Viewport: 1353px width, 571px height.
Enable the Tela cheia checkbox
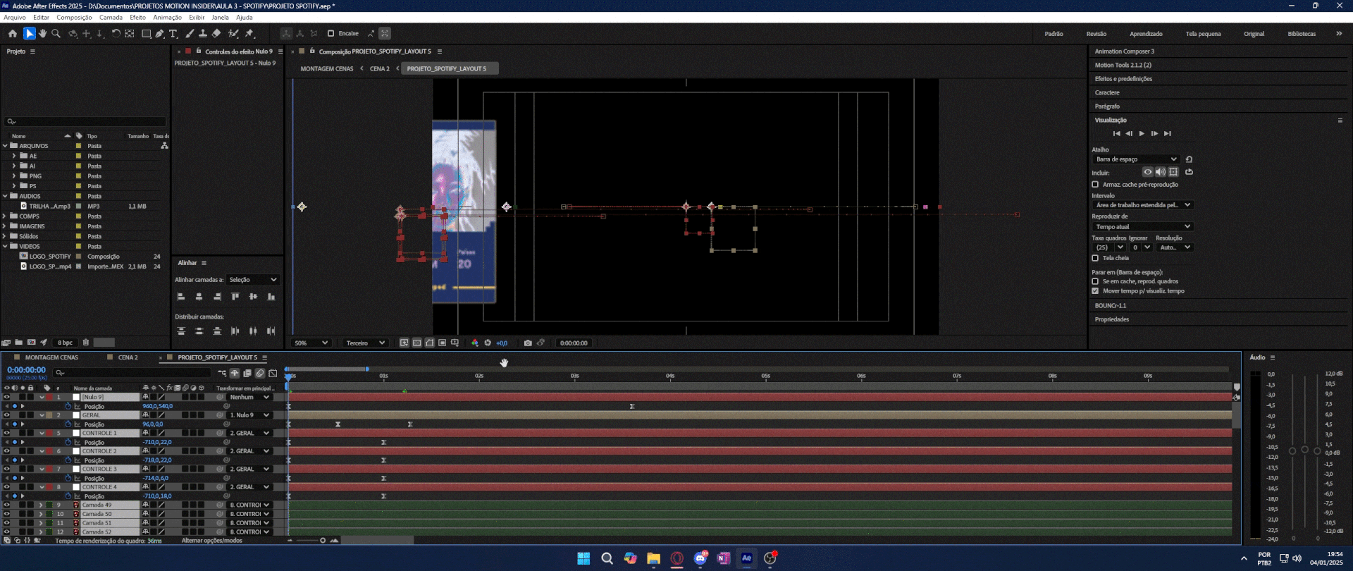point(1095,258)
